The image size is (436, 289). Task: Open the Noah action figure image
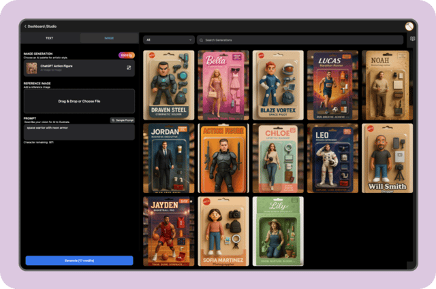click(x=387, y=85)
